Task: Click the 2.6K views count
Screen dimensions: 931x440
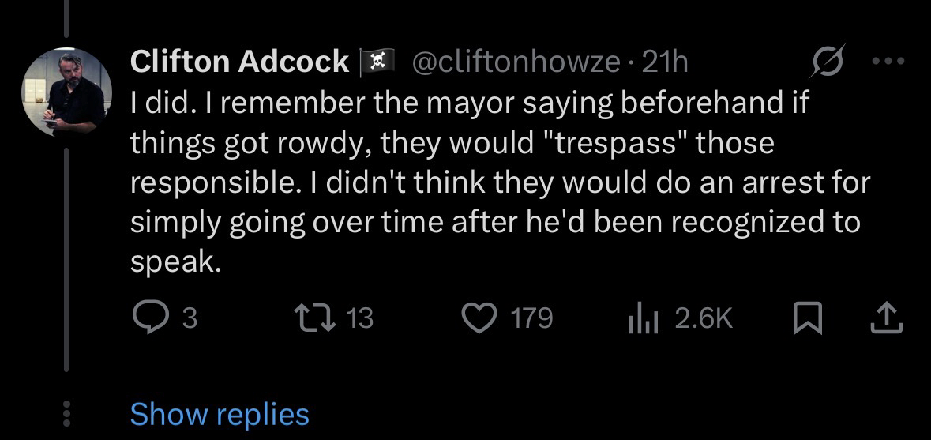Action: (704, 318)
